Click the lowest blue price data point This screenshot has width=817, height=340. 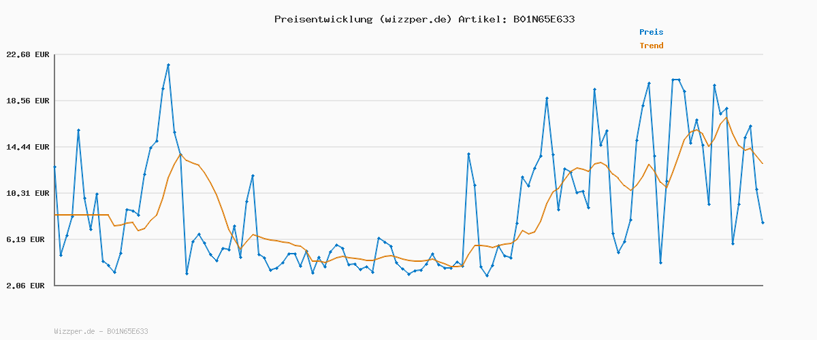(487, 275)
